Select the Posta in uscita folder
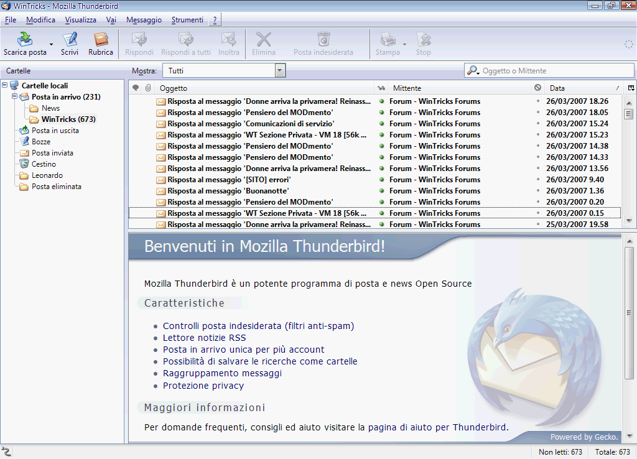Image resolution: width=637 pixels, height=459 pixels. tap(55, 131)
